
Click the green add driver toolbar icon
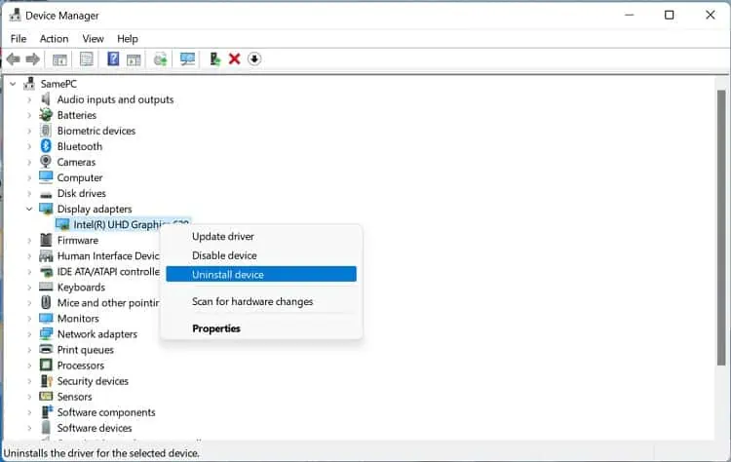click(x=215, y=59)
